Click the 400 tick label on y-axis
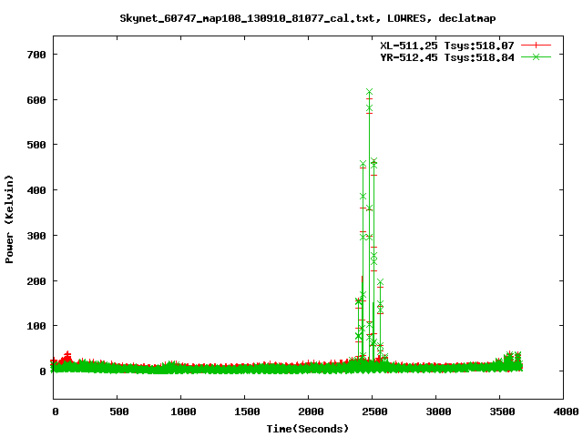583x437 pixels. [x=36, y=190]
